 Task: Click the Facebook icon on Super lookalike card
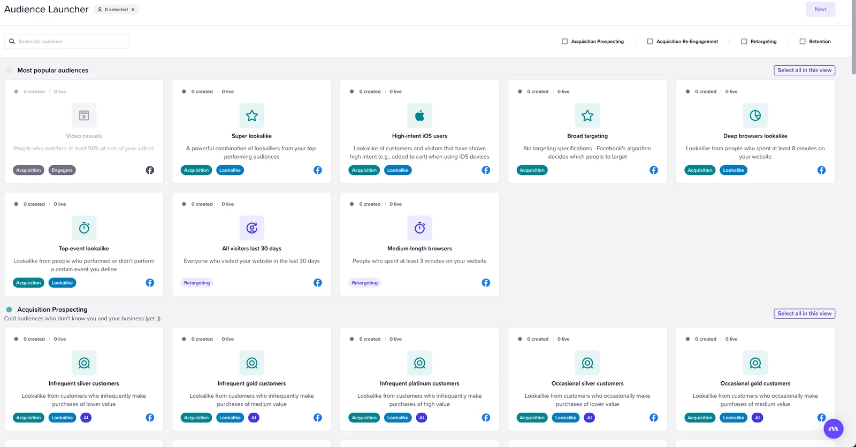click(x=318, y=170)
